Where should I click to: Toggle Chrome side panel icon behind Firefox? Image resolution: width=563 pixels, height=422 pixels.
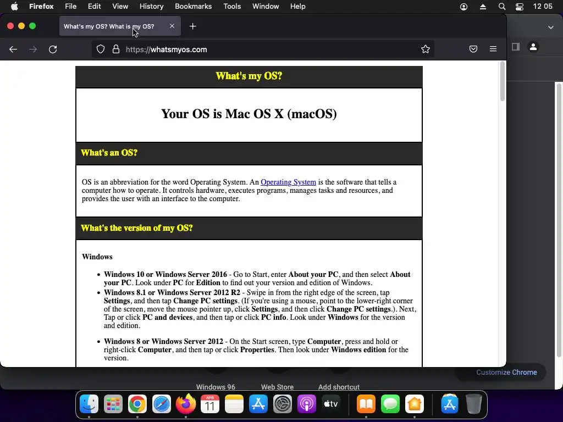click(x=516, y=47)
